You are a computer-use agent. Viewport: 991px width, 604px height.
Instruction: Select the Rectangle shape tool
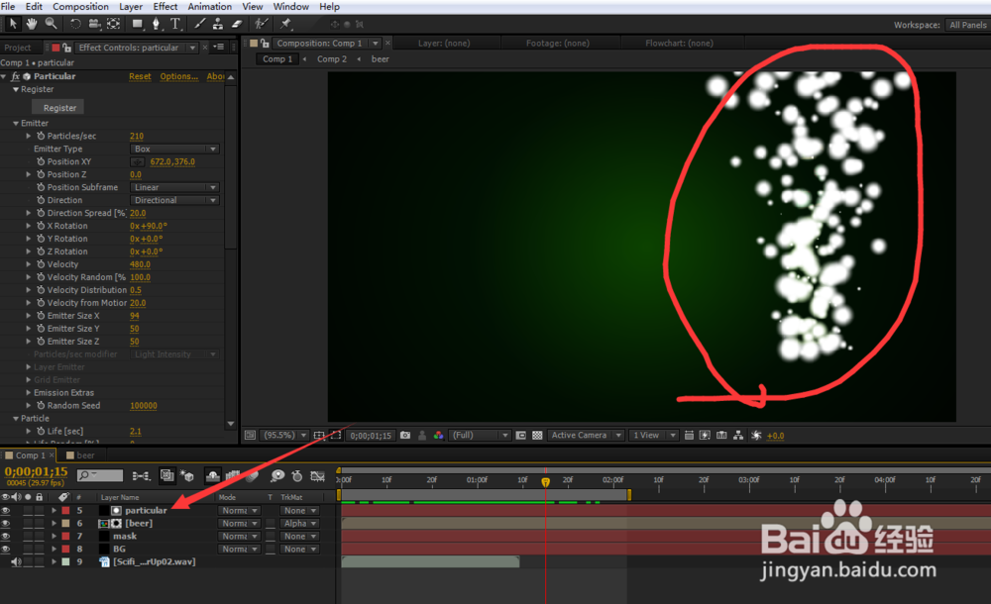(x=137, y=24)
